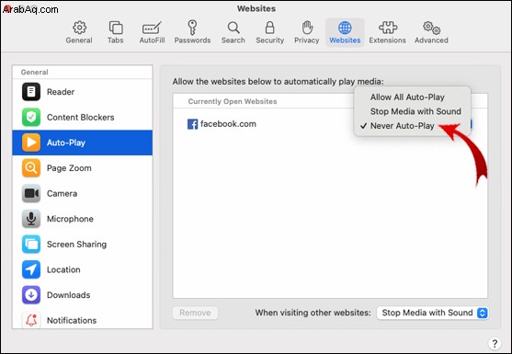Select Content Blockers label in sidebar
The image size is (512, 354).
[x=81, y=118]
